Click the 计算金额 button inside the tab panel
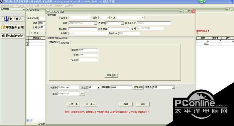 coord(111,75)
